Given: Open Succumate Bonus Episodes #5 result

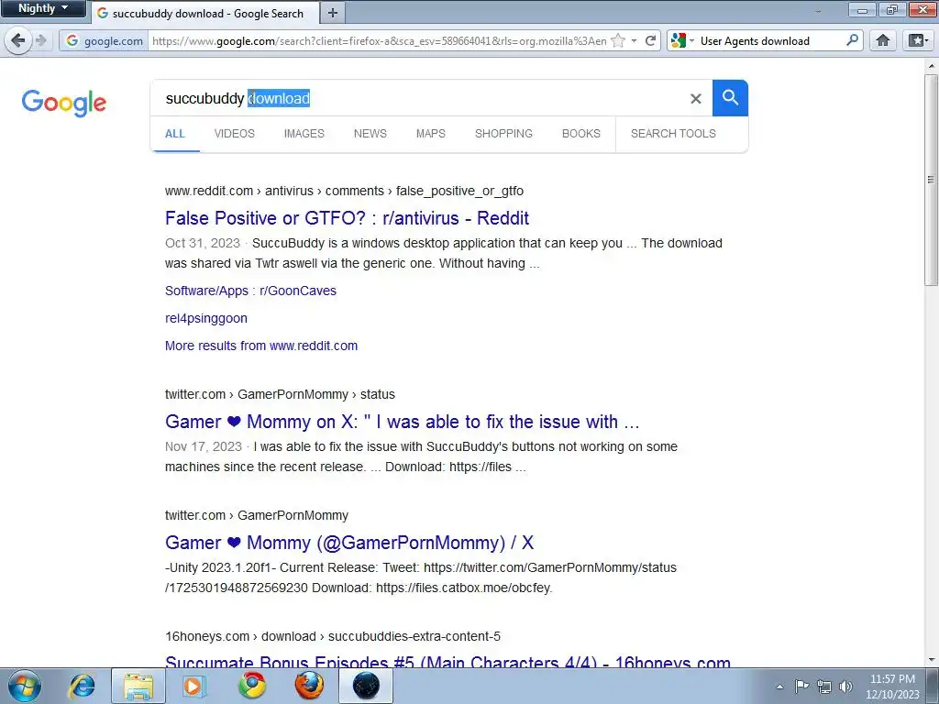Looking at the screenshot, I should coord(447,661).
